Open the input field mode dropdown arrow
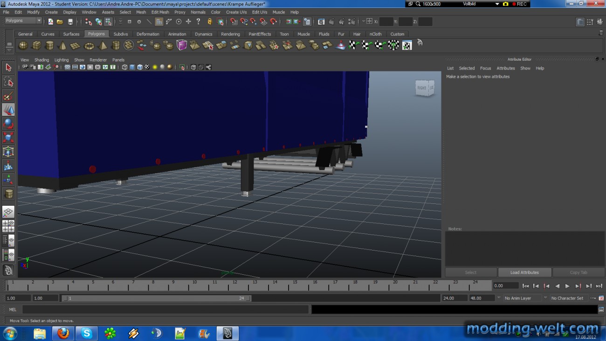The width and height of the screenshot is (606, 341). (364, 21)
